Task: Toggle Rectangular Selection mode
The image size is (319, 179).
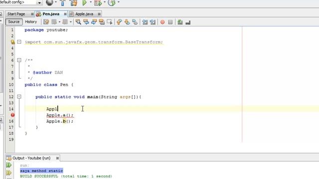Action: [110, 22]
